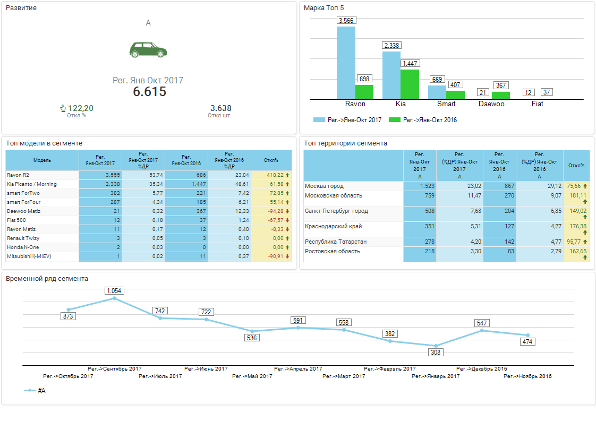This screenshot has height=421, width=596.
Task: Sort models table by Откл% header
Action: 271,160
